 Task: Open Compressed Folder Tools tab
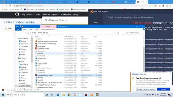(48, 29)
